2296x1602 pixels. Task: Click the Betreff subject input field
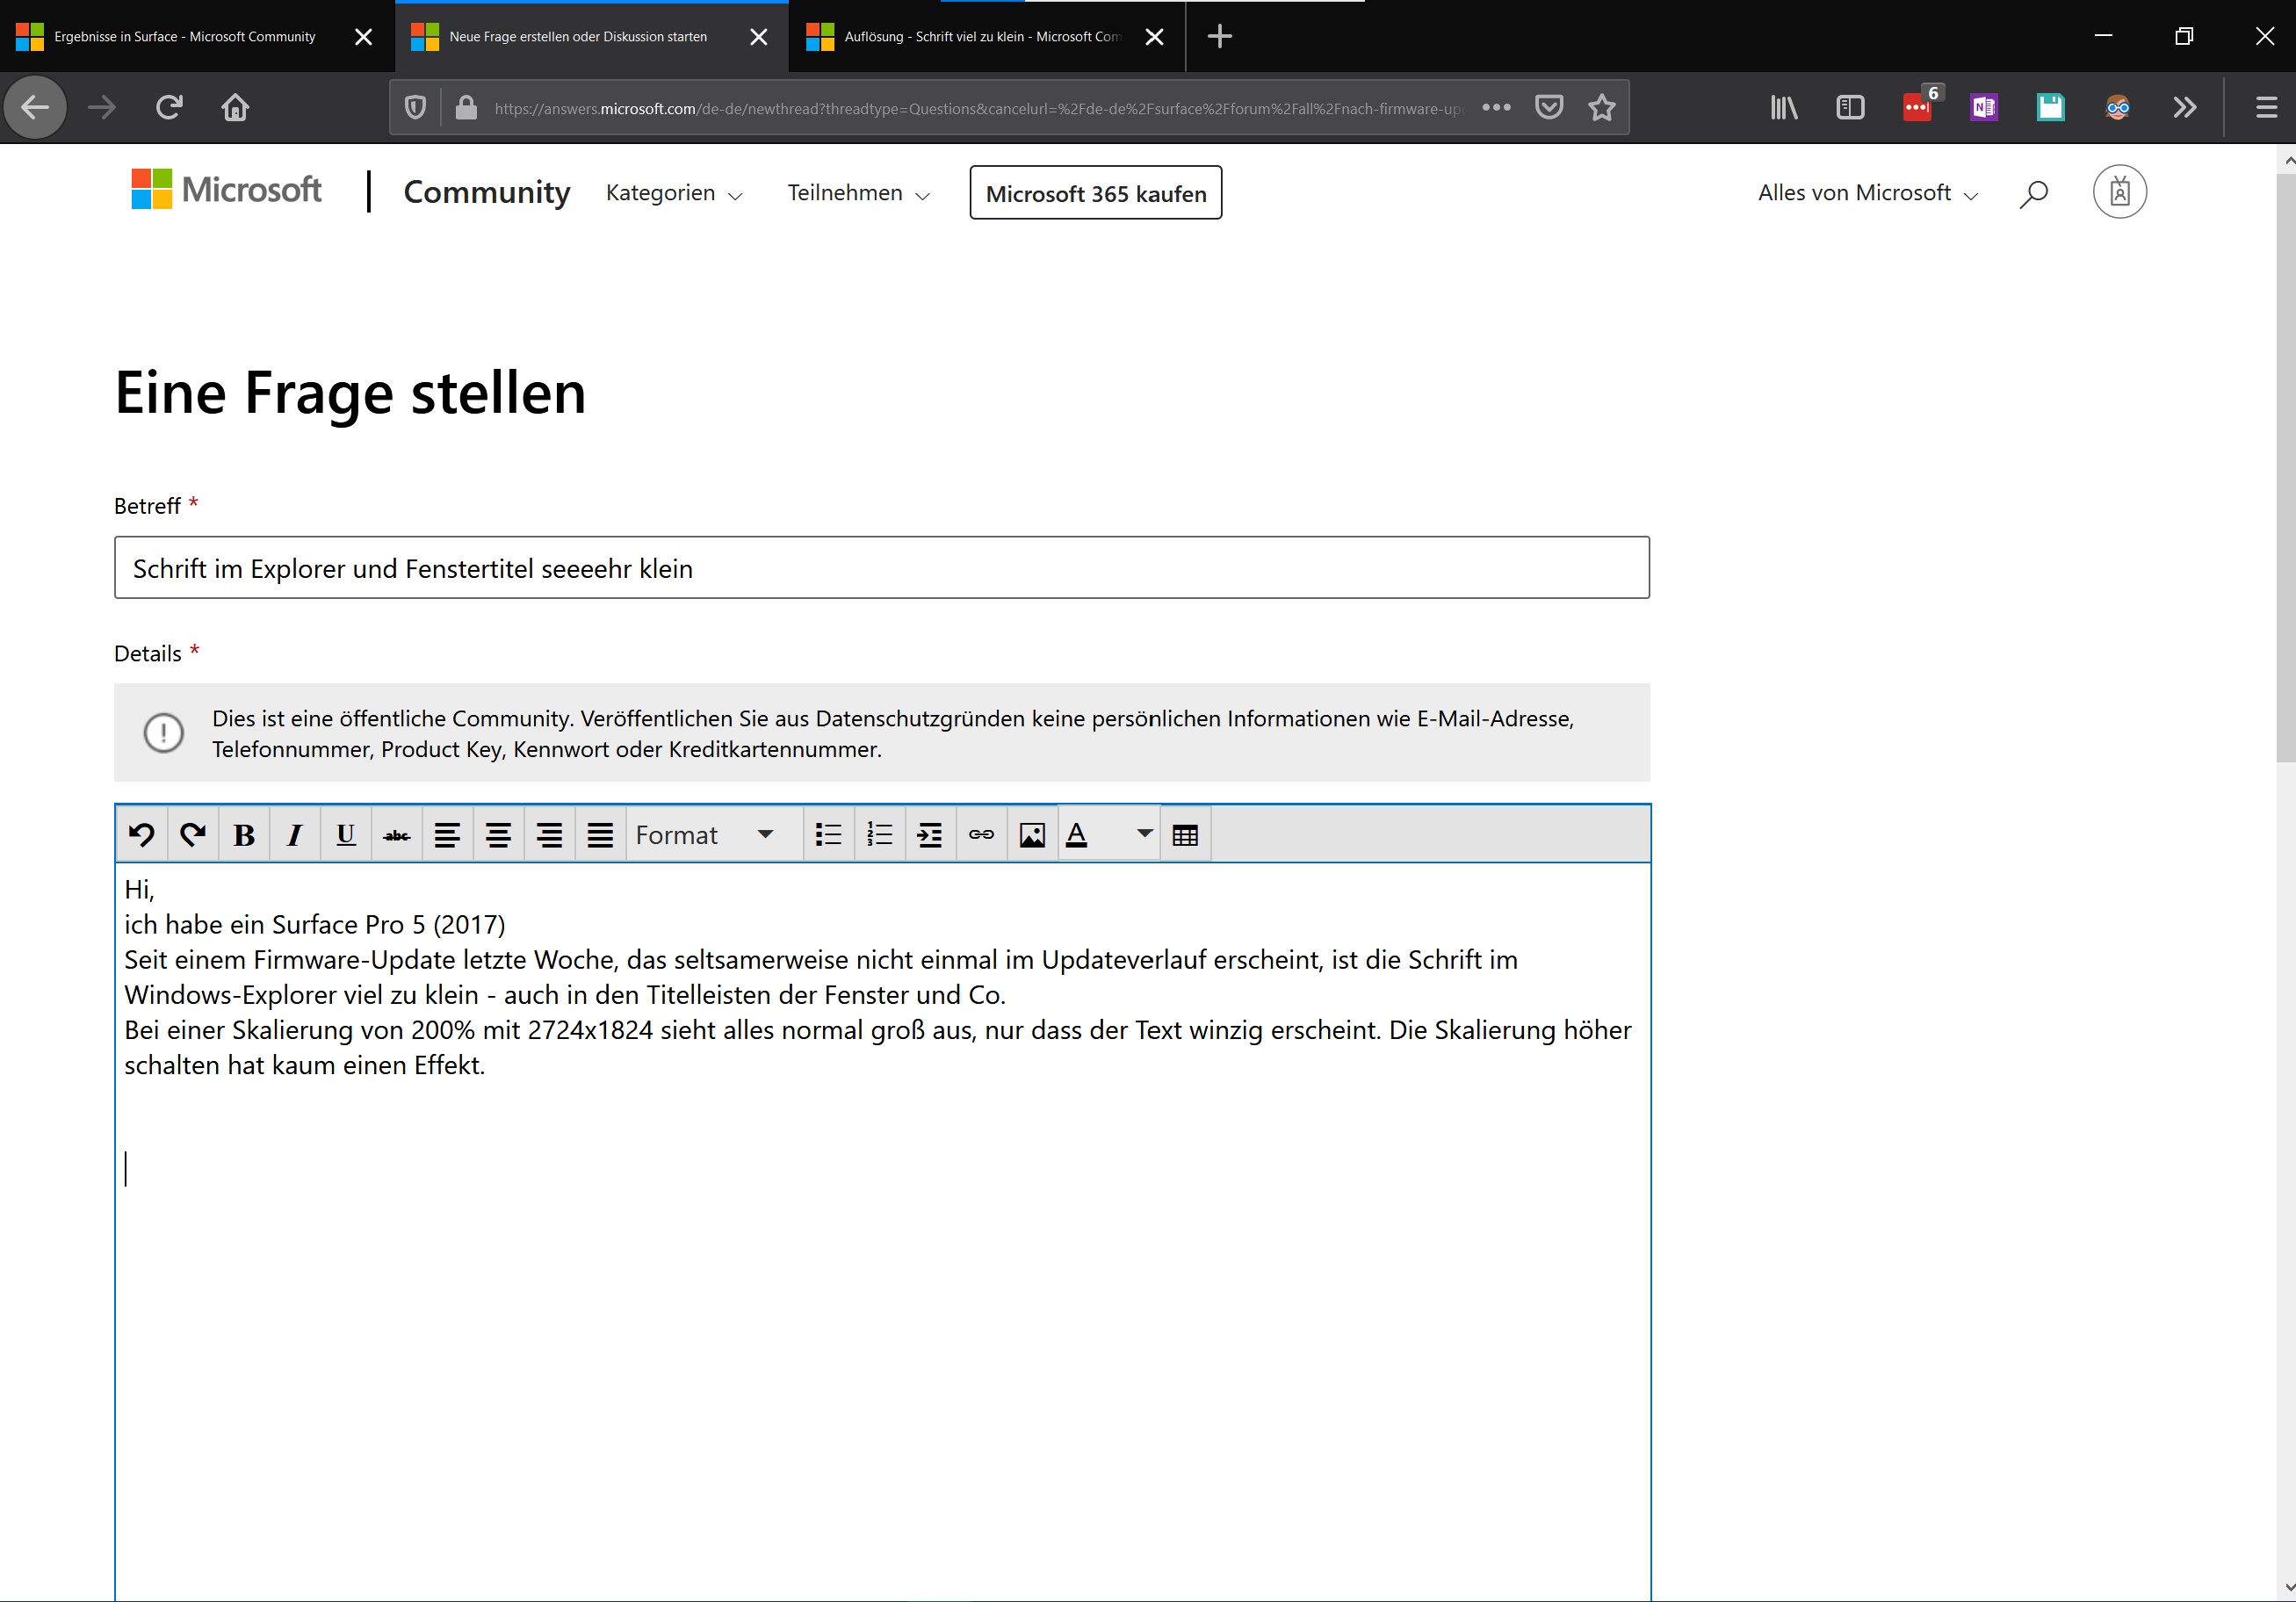click(881, 568)
